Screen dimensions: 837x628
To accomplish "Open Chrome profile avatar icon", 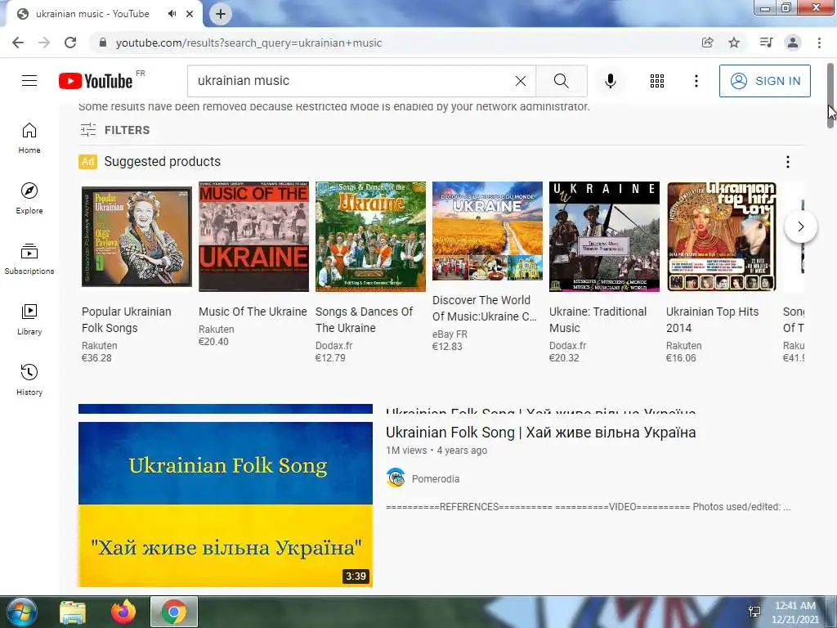I will 793,43.
